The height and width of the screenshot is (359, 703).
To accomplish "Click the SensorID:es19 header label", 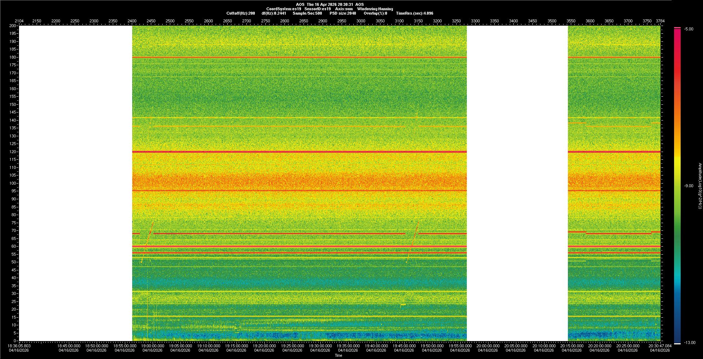I will [317, 9].
